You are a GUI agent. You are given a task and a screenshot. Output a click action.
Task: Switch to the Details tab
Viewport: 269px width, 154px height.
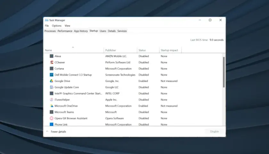[112, 31]
